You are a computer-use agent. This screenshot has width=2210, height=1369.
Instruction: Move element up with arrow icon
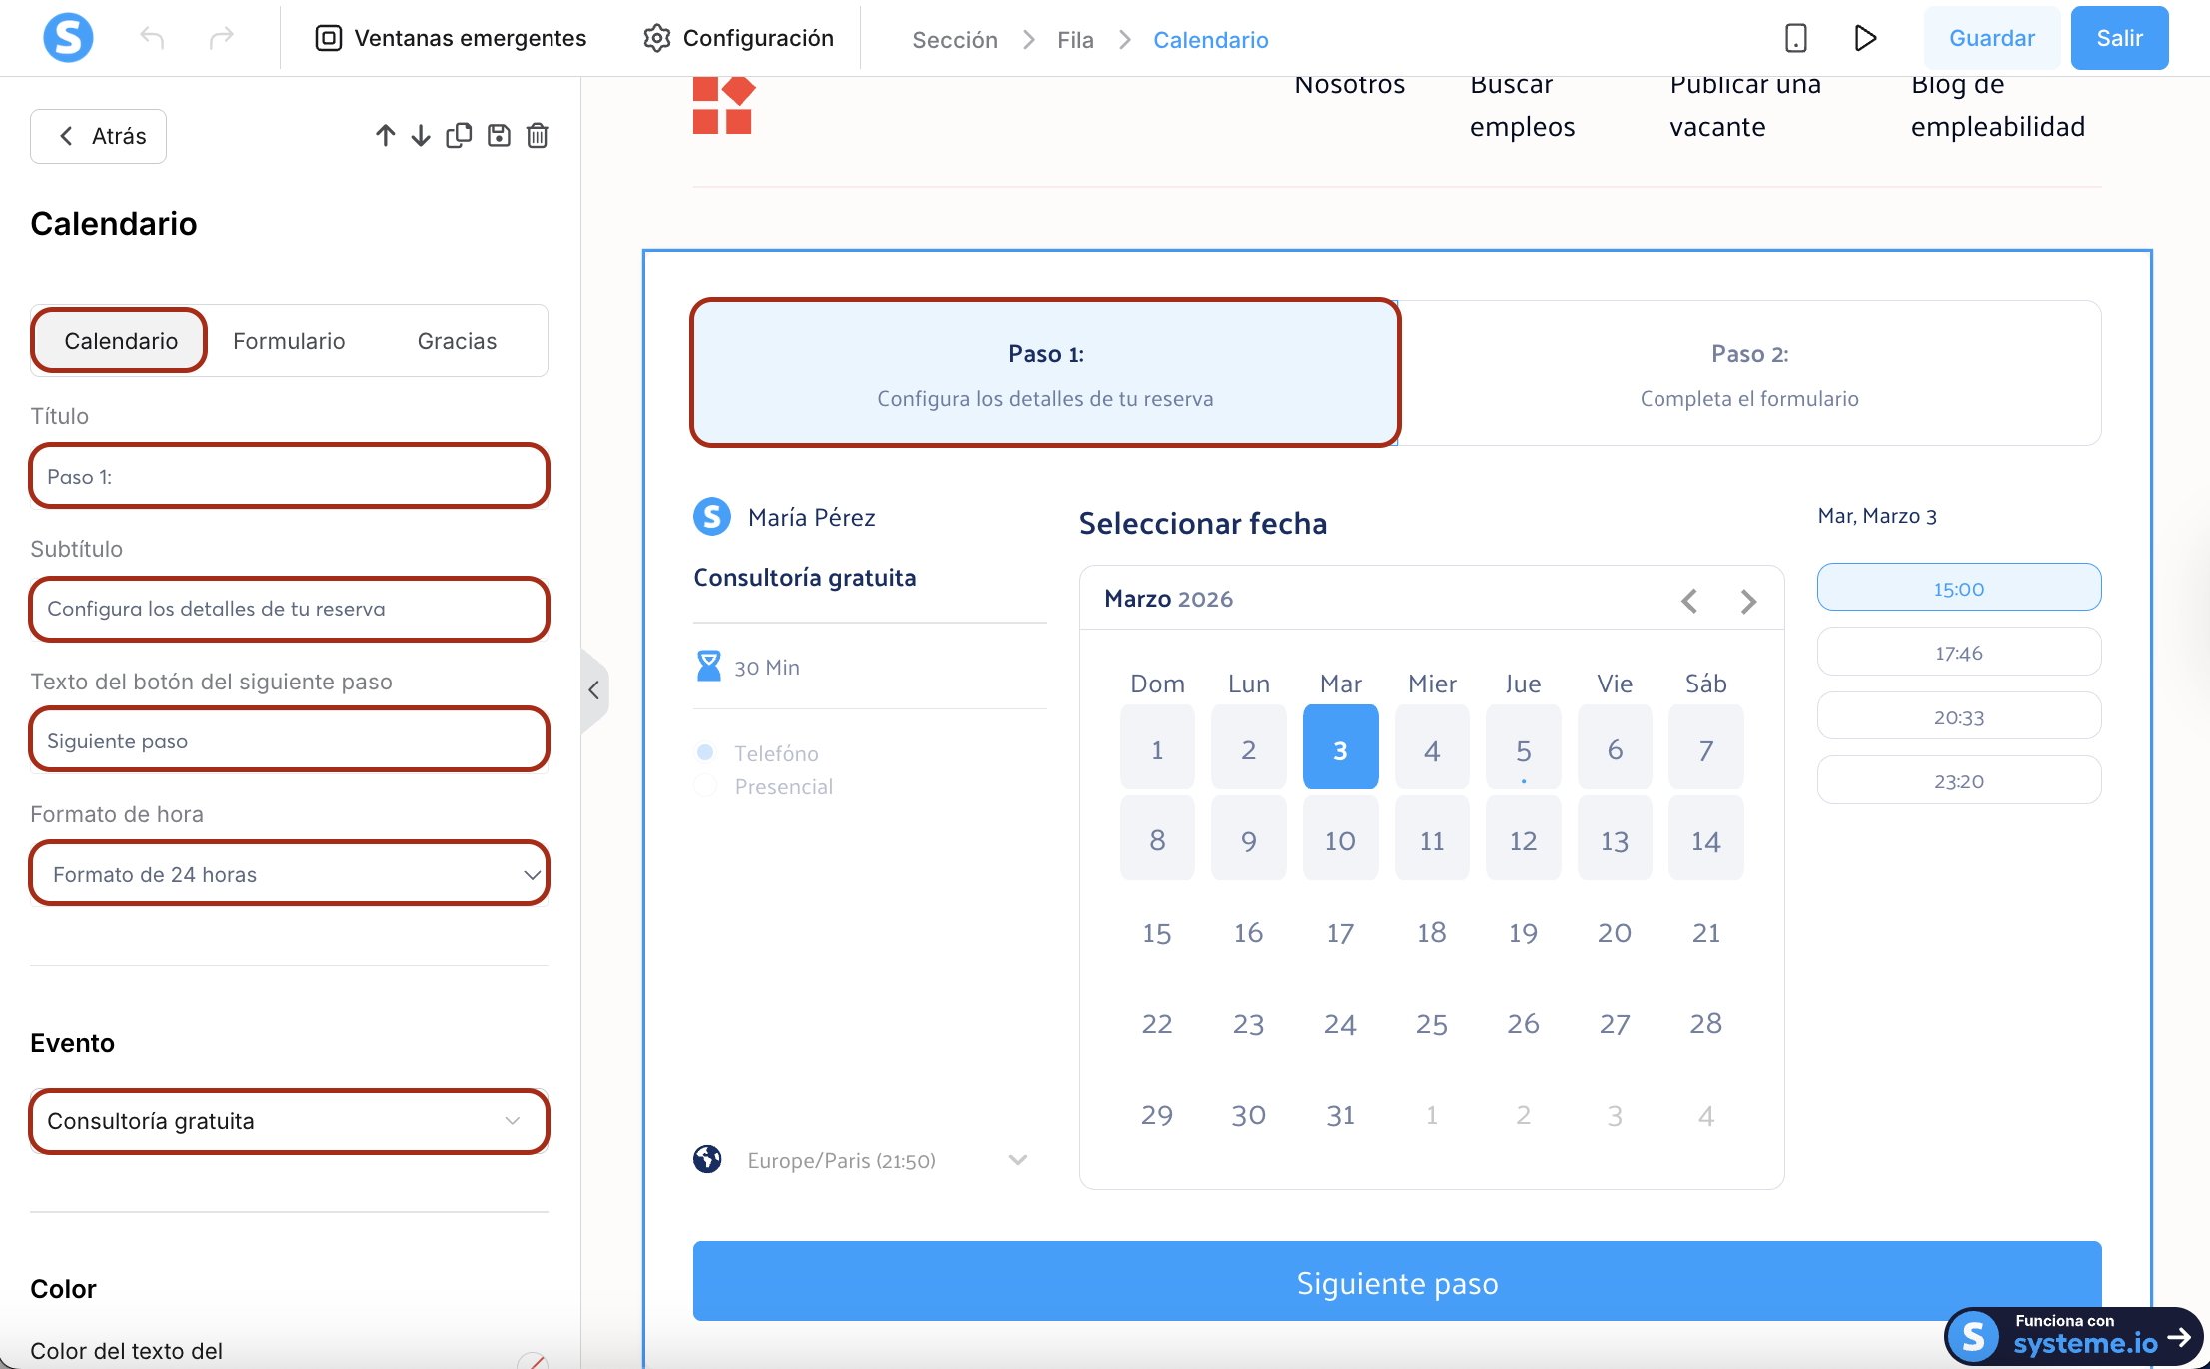pos(385,136)
